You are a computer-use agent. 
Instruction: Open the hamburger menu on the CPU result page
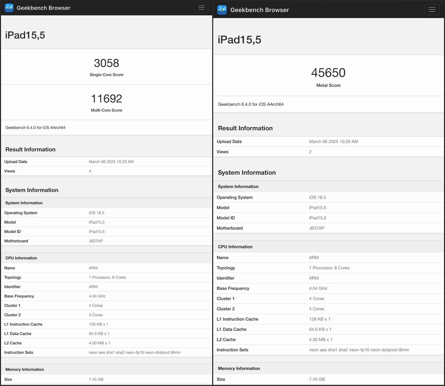[201, 8]
